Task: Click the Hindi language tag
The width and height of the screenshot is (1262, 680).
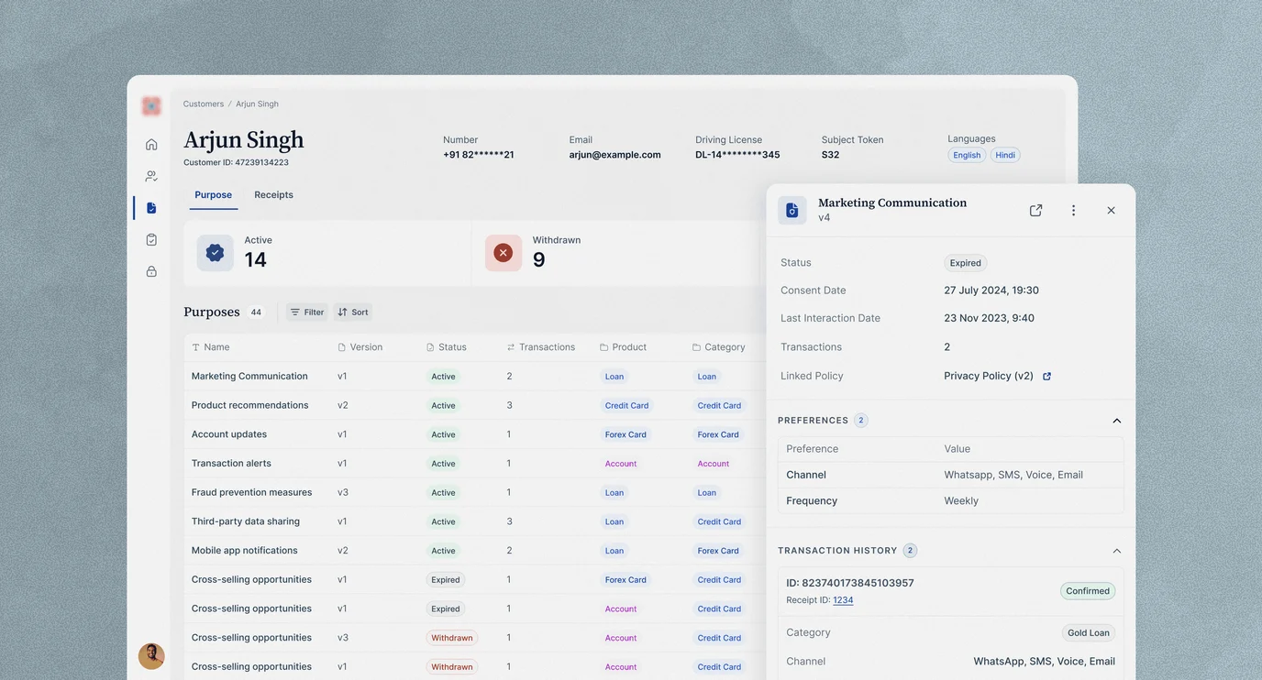Action: coord(1005,155)
